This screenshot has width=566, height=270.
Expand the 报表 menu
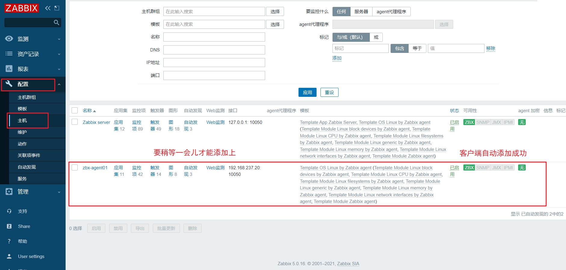pyautogui.click(x=59, y=69)
